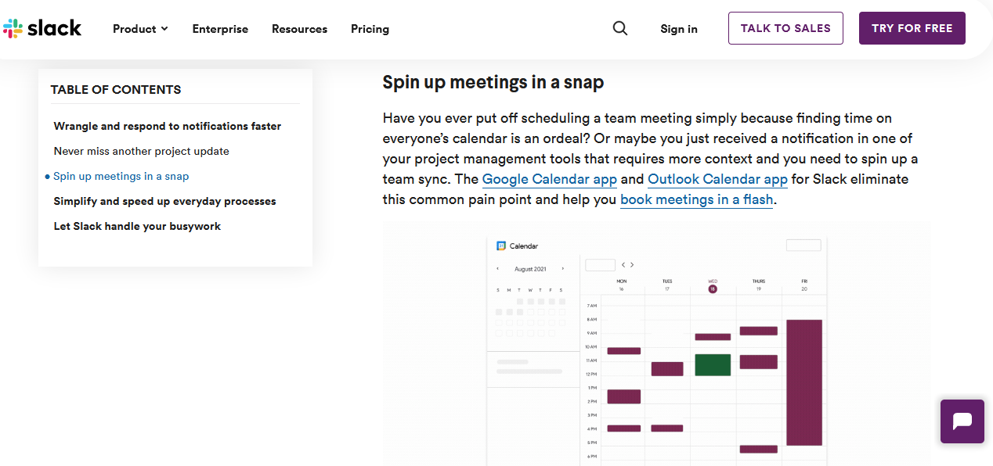The height and width of the screenshot is (466, 993).
Task: Click the green calendar event block
Action: point(713,364)
